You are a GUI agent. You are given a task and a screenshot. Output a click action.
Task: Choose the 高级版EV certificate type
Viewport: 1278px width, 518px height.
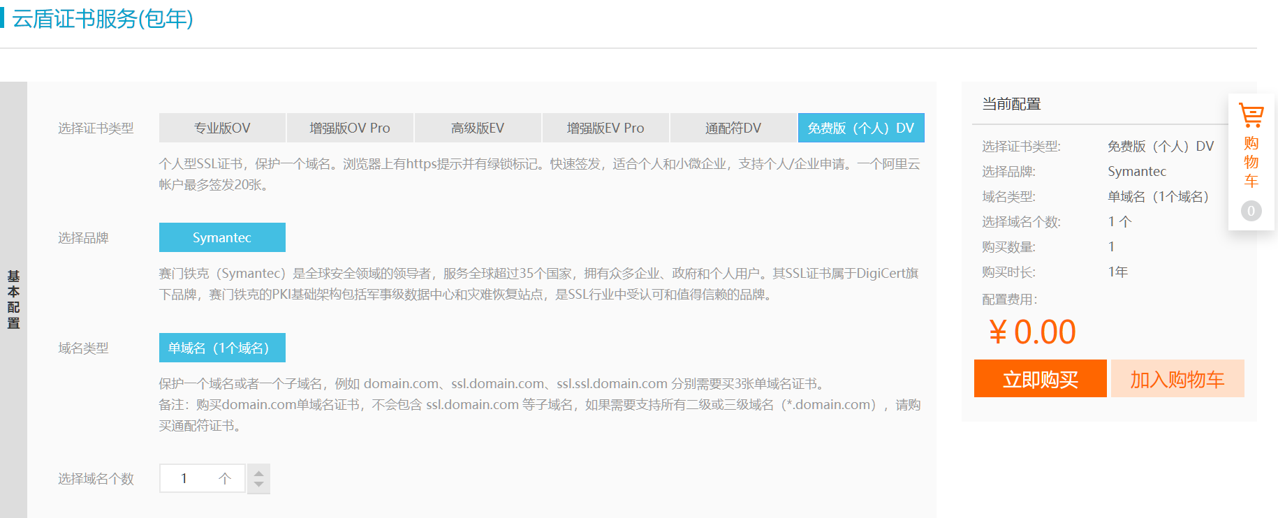[x=478, y=128]
